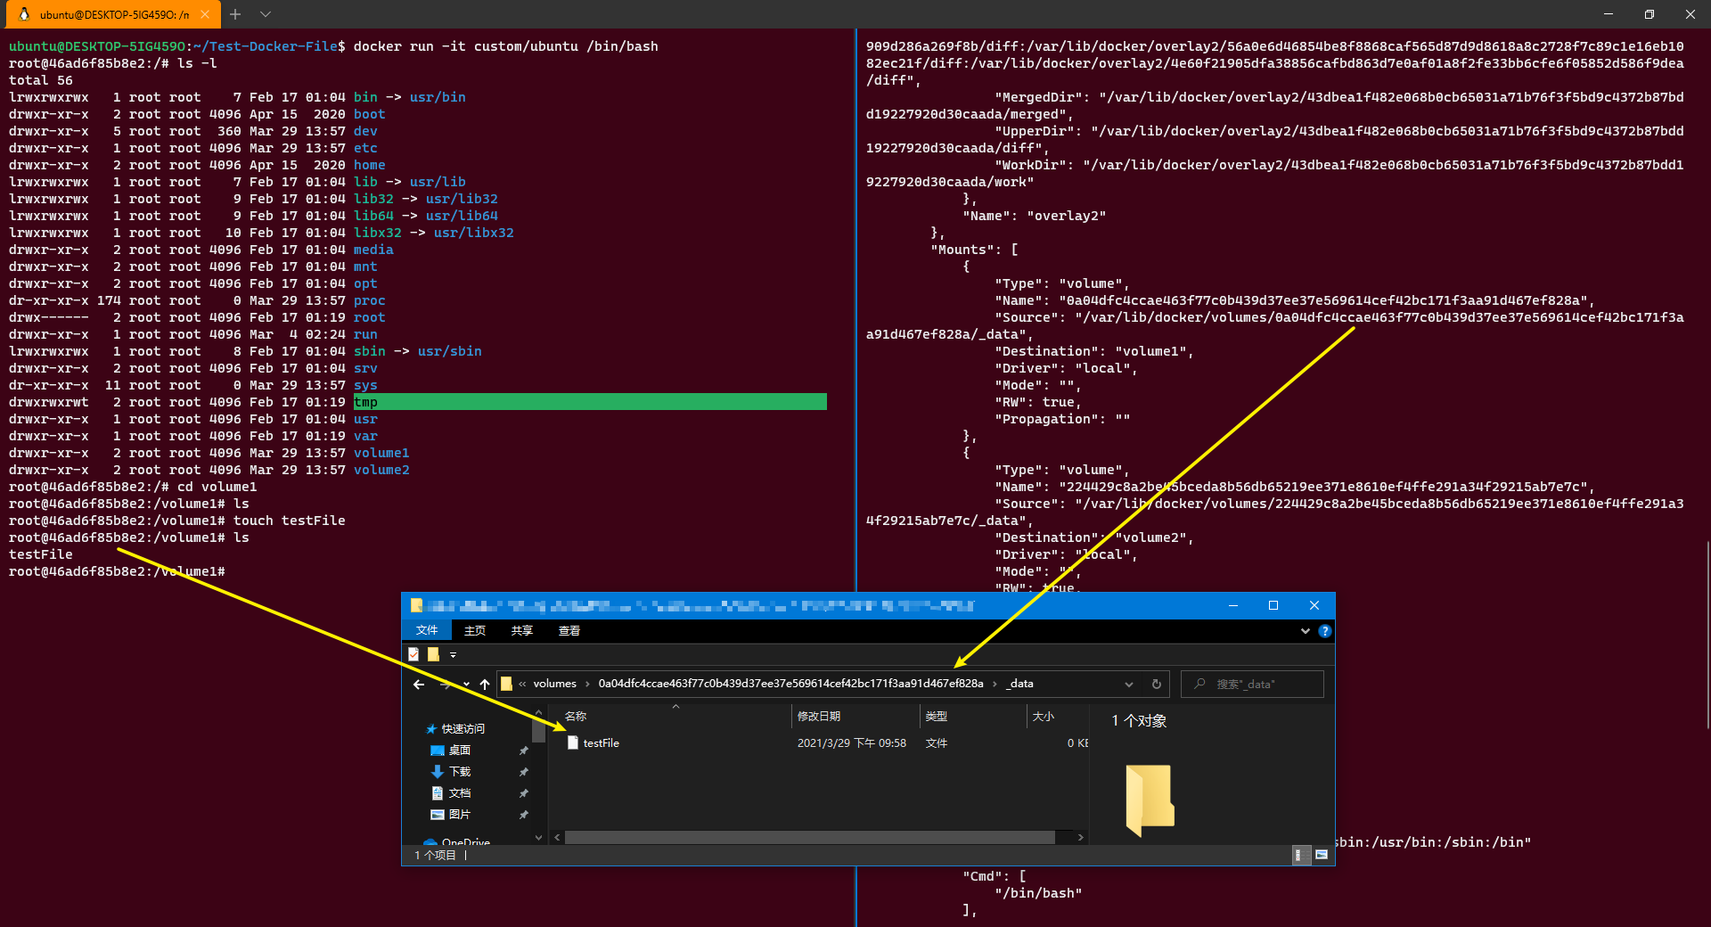Maximize the File Explorer window
This screenshot has width=1711, height=927.
point(1273,606)
